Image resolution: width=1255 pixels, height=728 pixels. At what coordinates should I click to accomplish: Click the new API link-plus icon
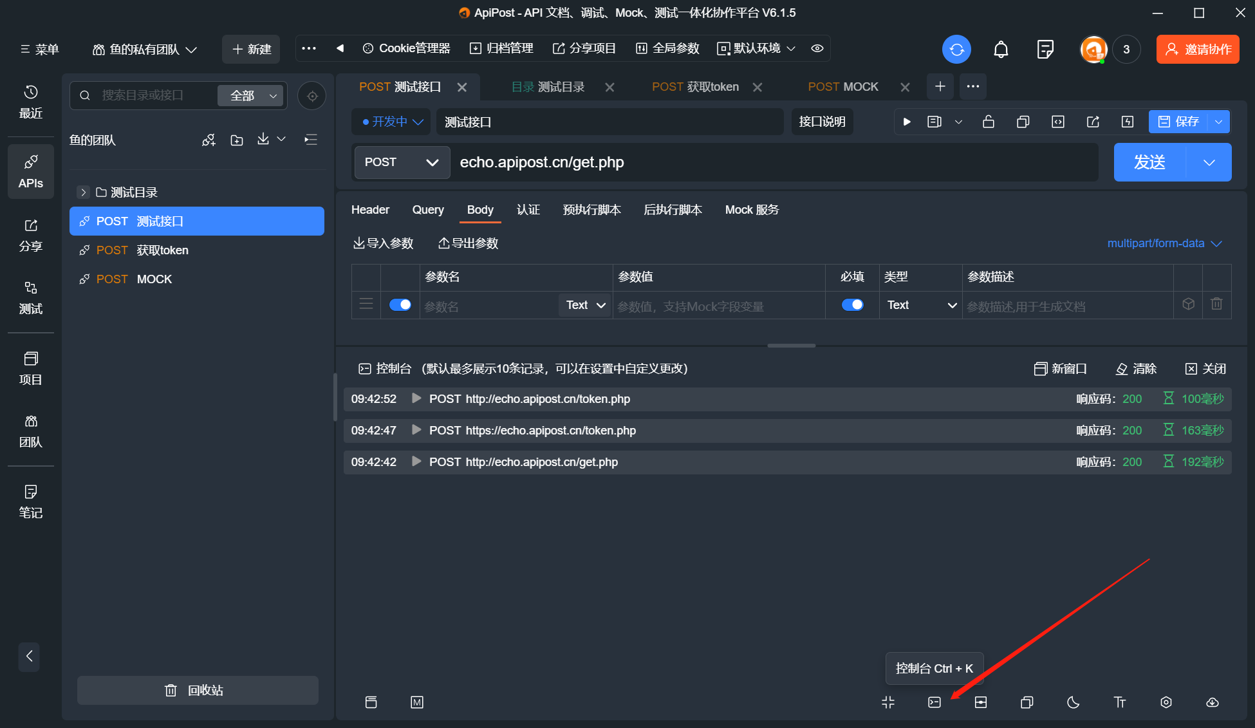[209, 140]
